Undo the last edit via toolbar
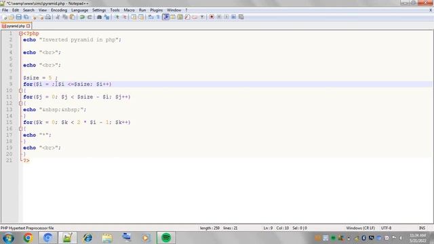434x244 pixels. [82, 17]
